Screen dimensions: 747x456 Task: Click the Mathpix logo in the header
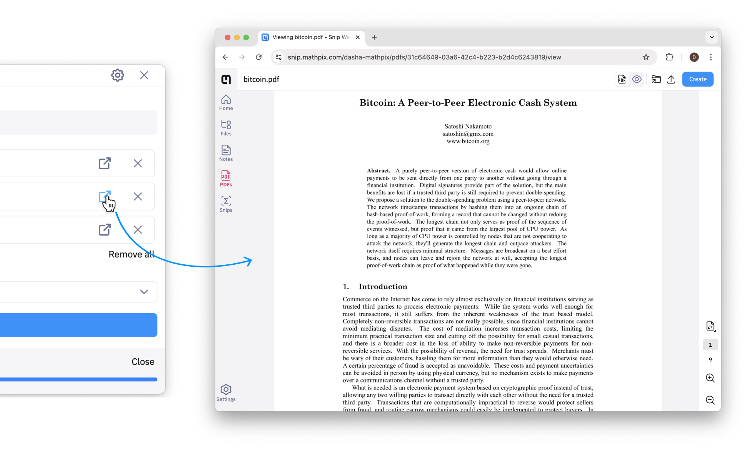226,79
